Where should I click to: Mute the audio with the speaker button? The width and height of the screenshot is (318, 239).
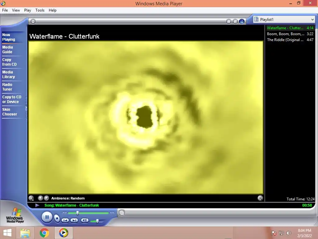click(84, 220)
